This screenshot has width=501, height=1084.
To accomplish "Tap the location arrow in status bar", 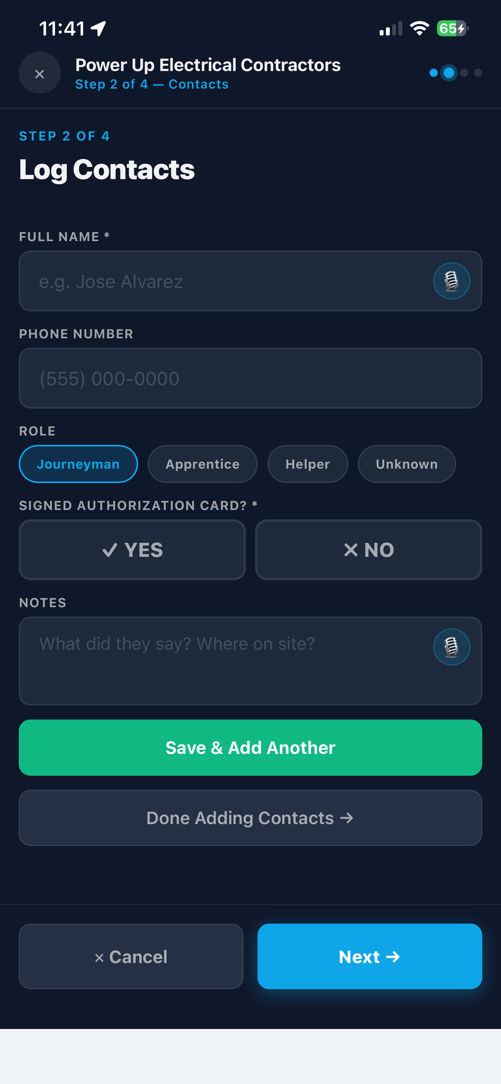I will point(98,28).
